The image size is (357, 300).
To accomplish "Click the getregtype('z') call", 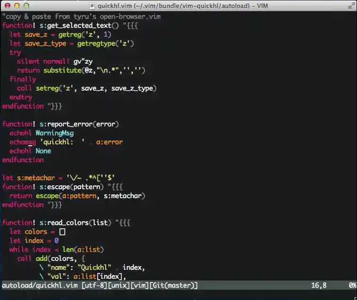I will click(106, 43).
